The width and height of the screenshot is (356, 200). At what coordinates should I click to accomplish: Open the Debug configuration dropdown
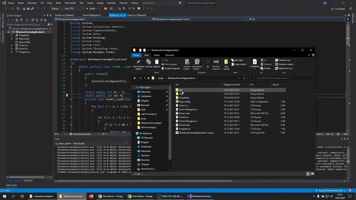click(57, 9)
